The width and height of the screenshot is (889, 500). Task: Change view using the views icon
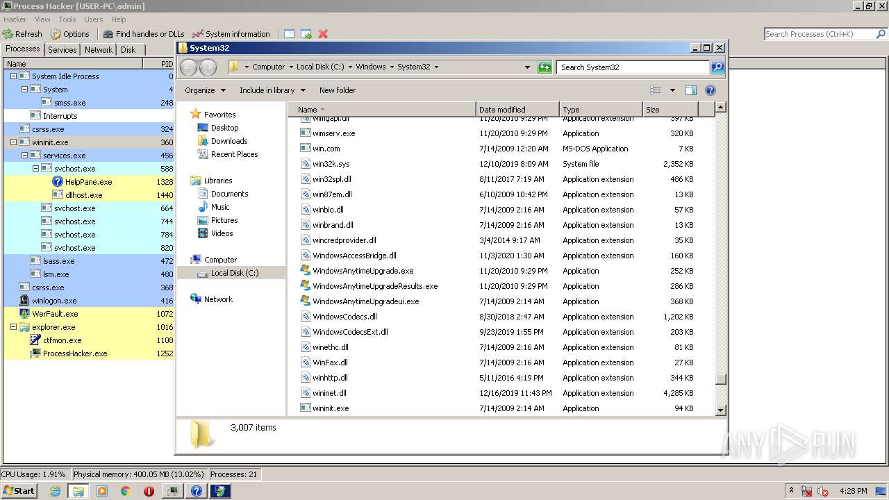coord(655,90)
